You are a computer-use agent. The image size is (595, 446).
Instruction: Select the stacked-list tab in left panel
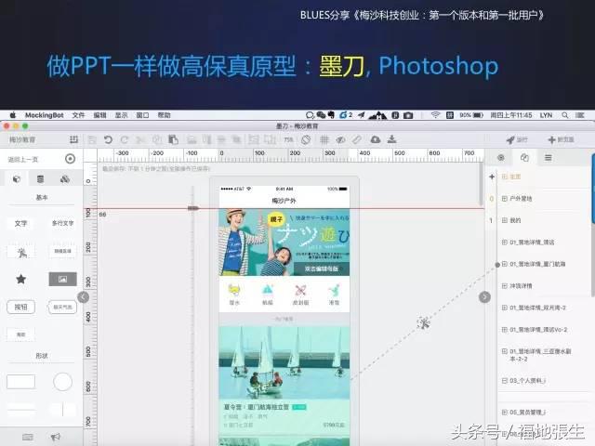[x=40, y=179]
